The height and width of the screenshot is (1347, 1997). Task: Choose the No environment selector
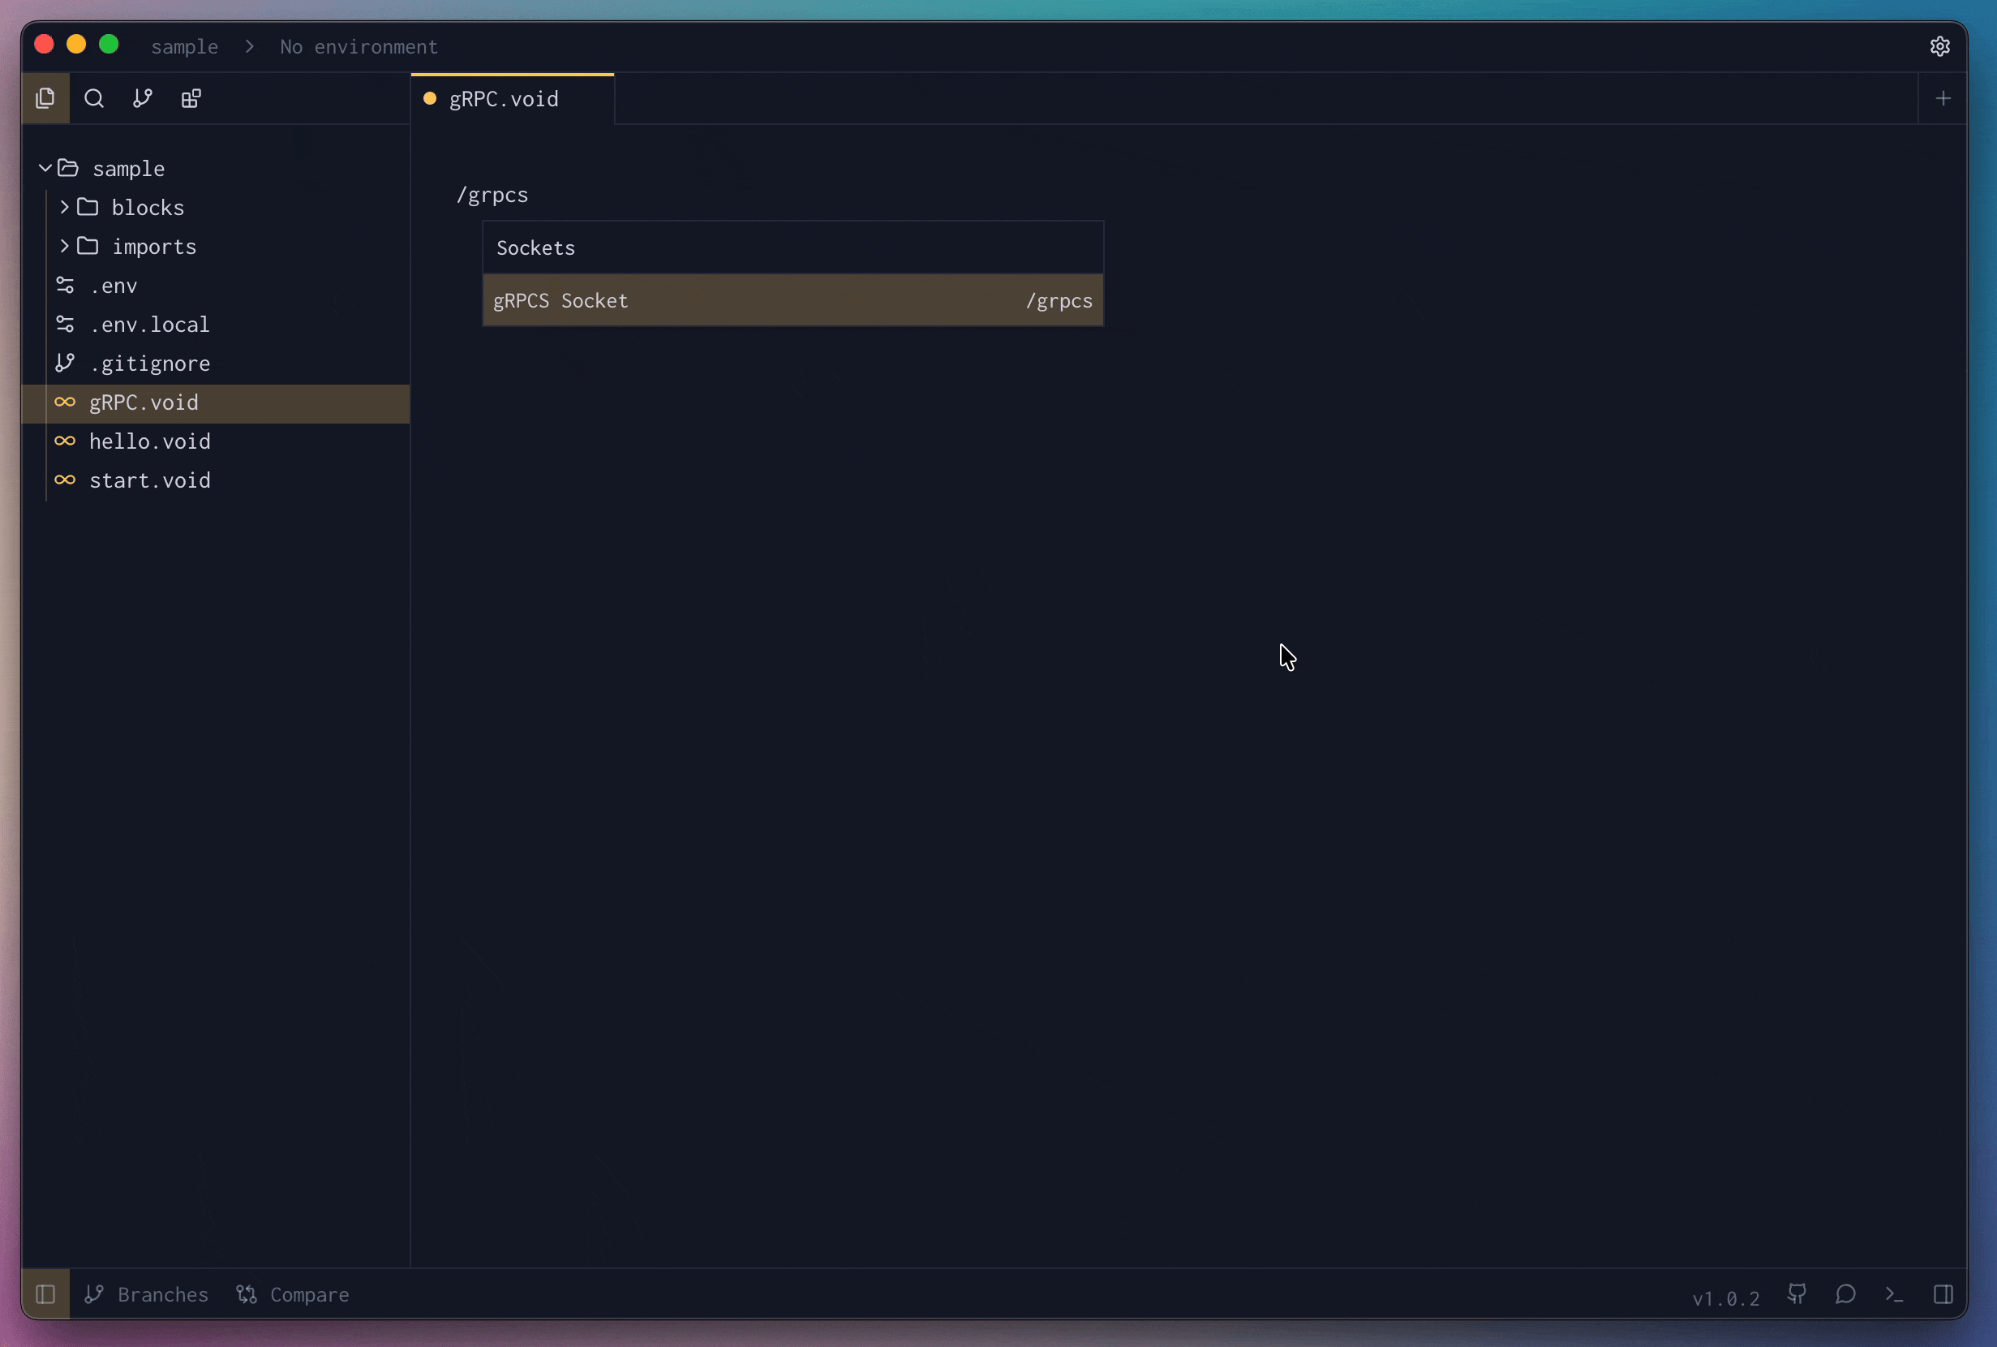click(x=359, y=46)
